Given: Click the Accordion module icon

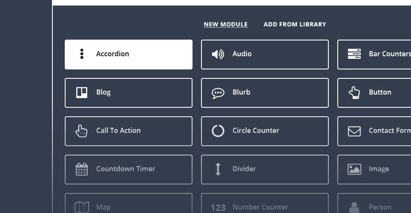Looking at the screenshot, I should [82, 54].
